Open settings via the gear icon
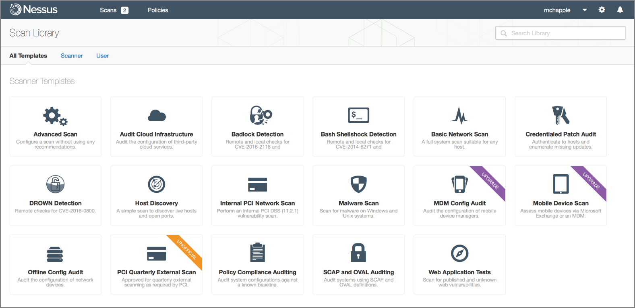 pos(602,10)
